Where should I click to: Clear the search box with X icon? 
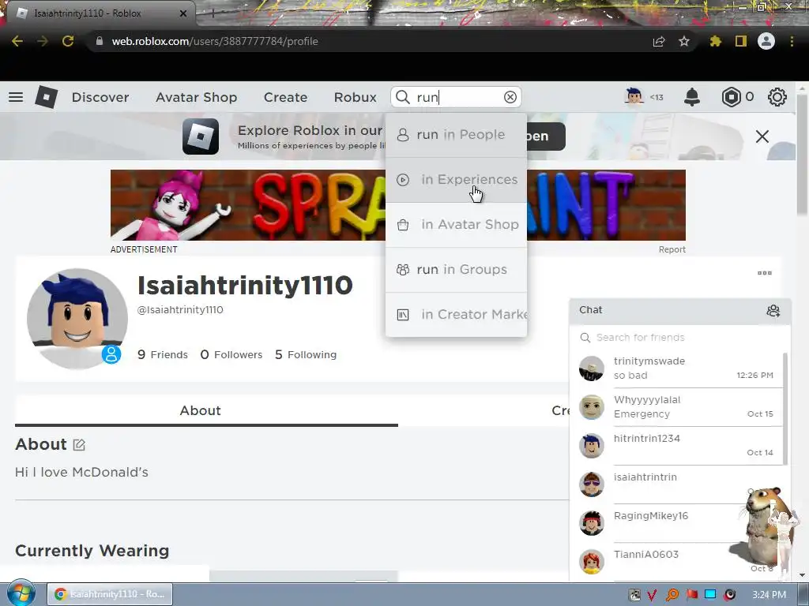(x=510, y=97)
